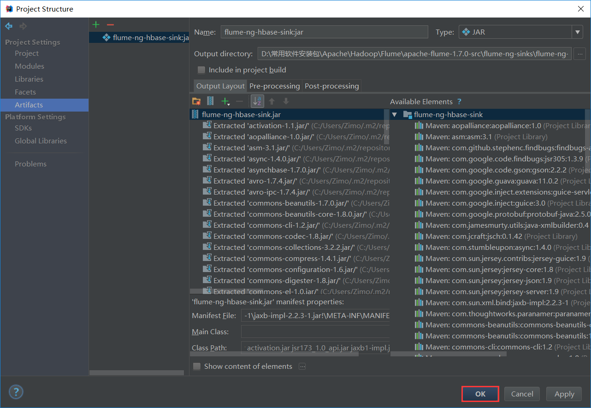Screen dimensions: 591x408
Task: Click the library icon beside Maven: commons-cli:commons-cli:1.2
Action: pos(419,347)
